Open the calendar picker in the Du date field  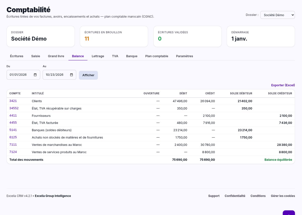pos(35,75)
